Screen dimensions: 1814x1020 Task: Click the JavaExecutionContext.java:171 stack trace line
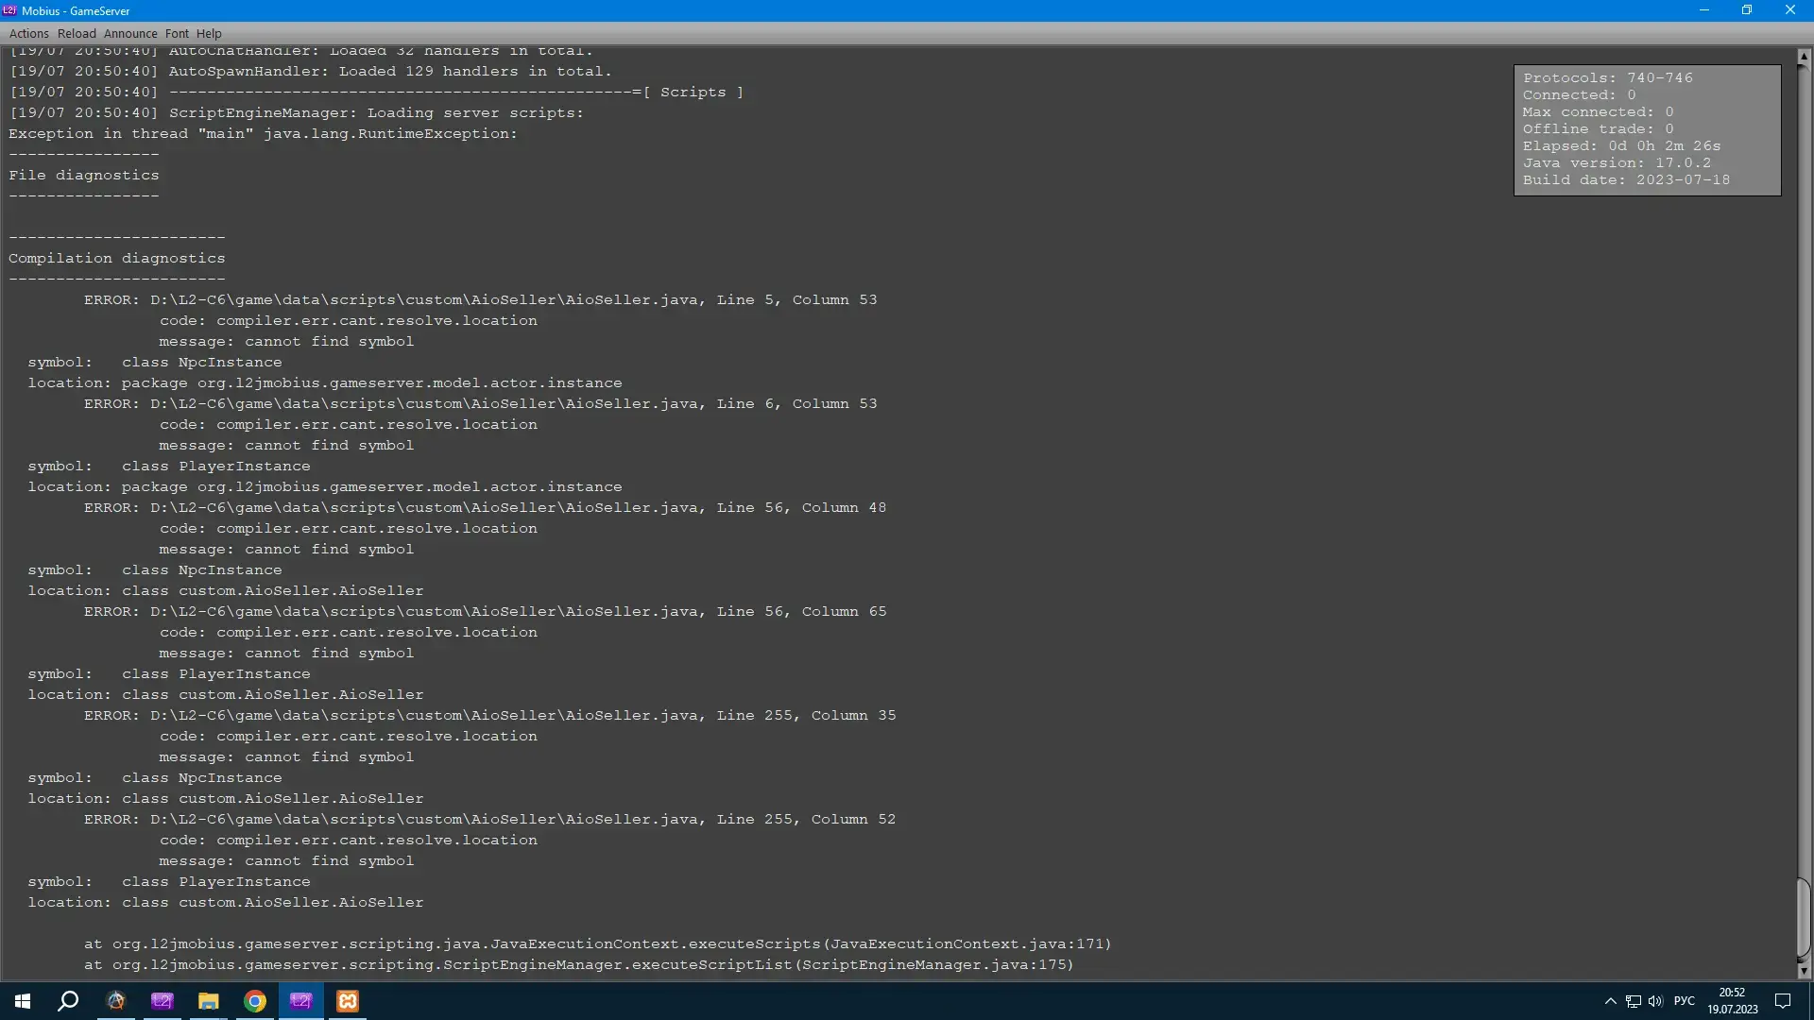pos(598,944)
